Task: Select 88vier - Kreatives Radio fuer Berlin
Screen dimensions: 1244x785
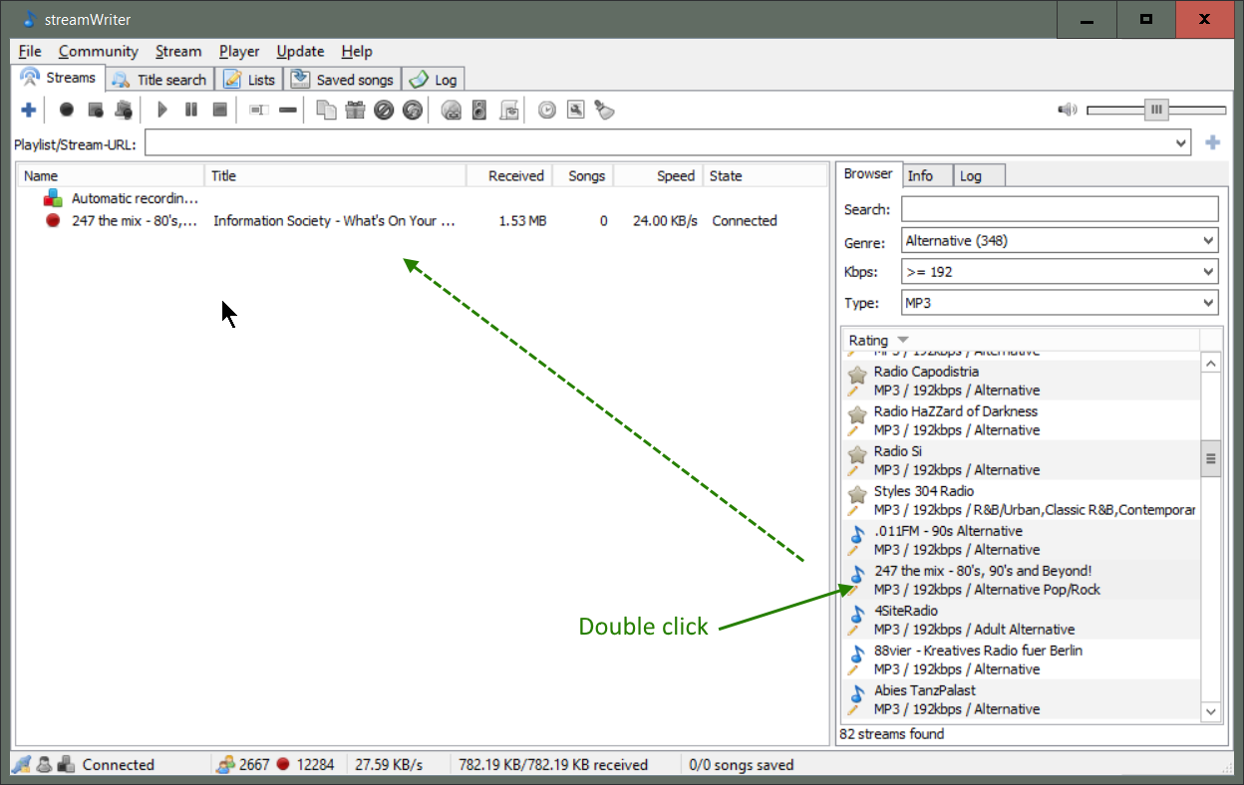Action: [x=1022, y=659]
